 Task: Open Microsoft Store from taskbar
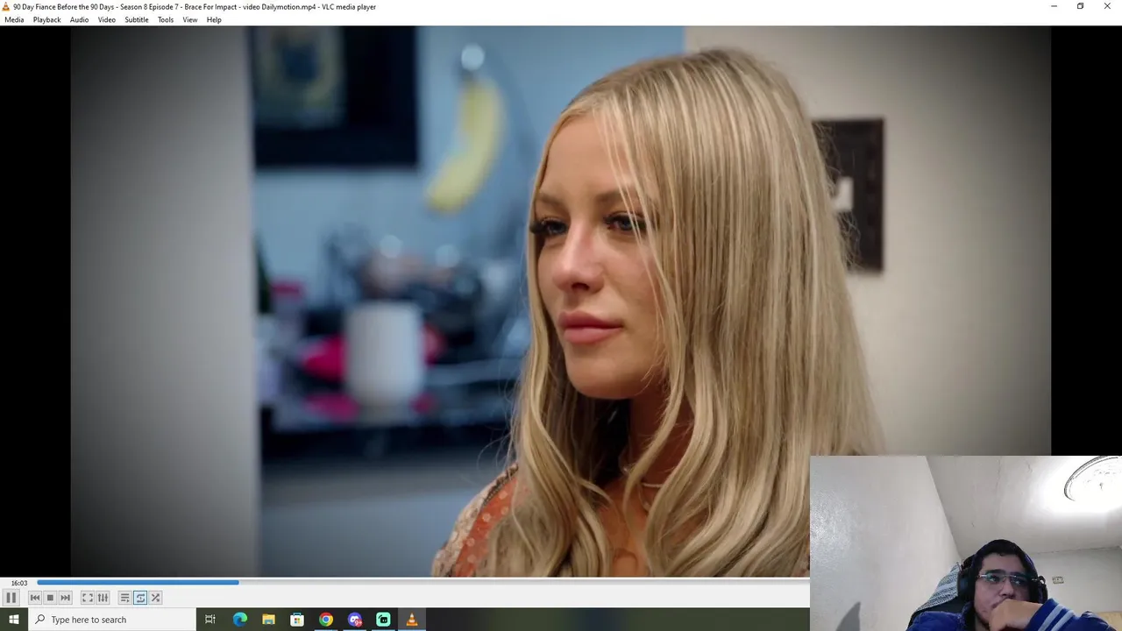pos(297,620)
